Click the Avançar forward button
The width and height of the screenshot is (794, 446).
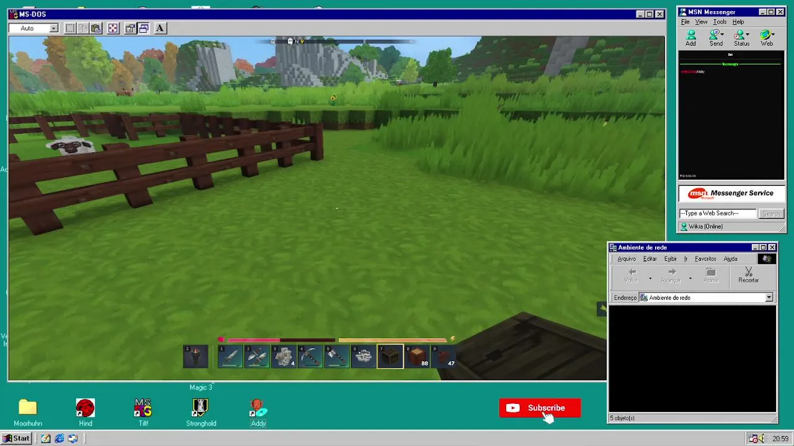pyautogui.click(x=671, y=276)
